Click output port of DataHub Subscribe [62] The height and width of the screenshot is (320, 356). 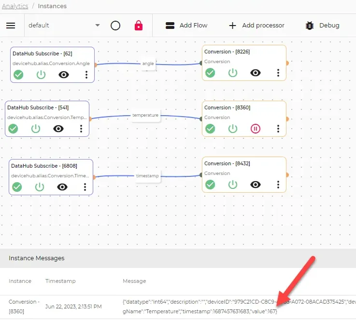(x=96, y=65)
